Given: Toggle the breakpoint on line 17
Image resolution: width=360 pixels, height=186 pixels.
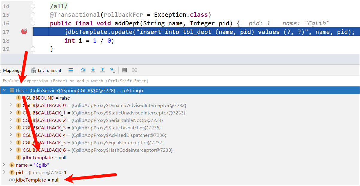Looking at the screenshot, I should [24, 31].
